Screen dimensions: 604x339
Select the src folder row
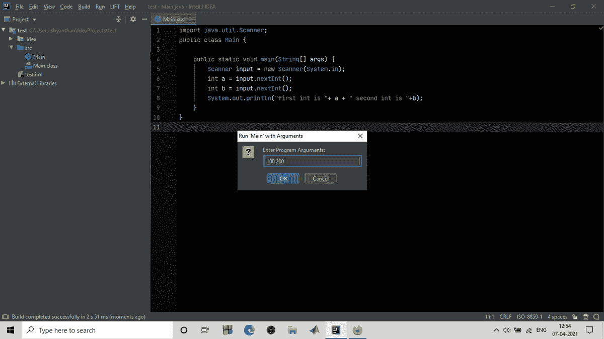[x=24, y=48]
